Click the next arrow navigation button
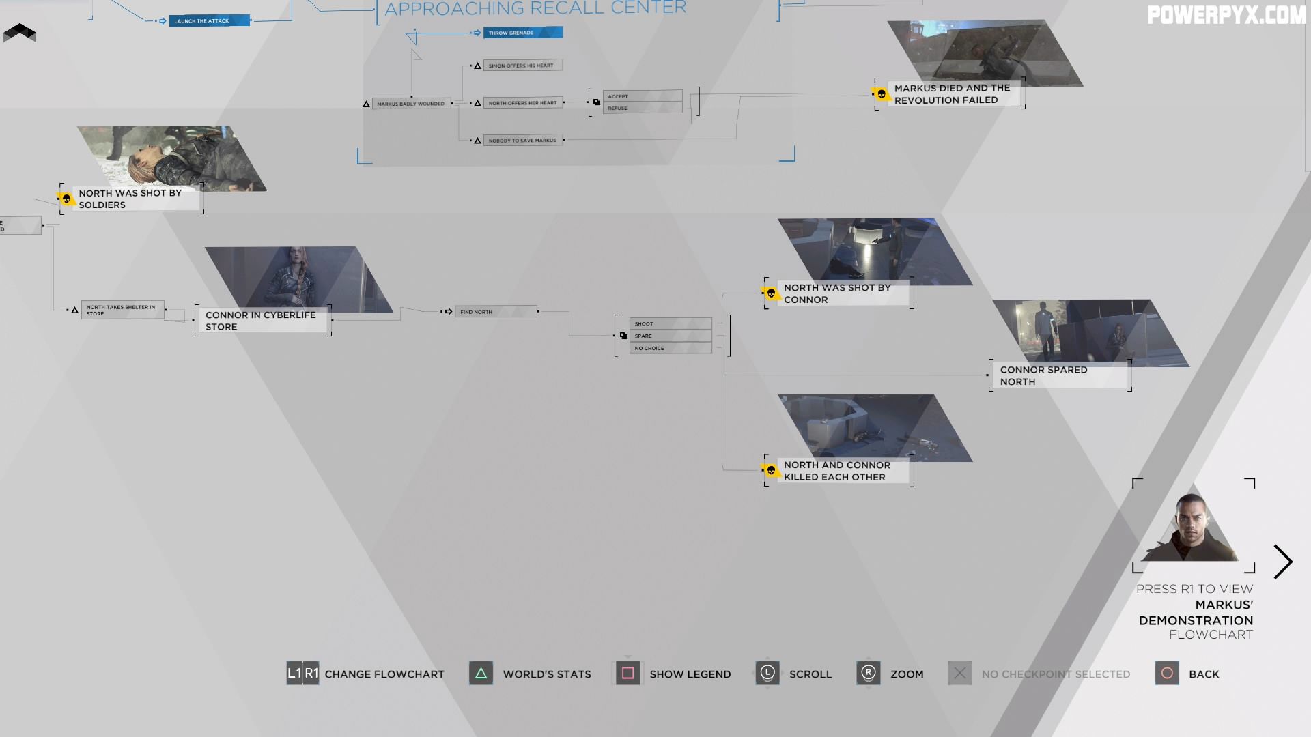 click(x=1284, y=562)
